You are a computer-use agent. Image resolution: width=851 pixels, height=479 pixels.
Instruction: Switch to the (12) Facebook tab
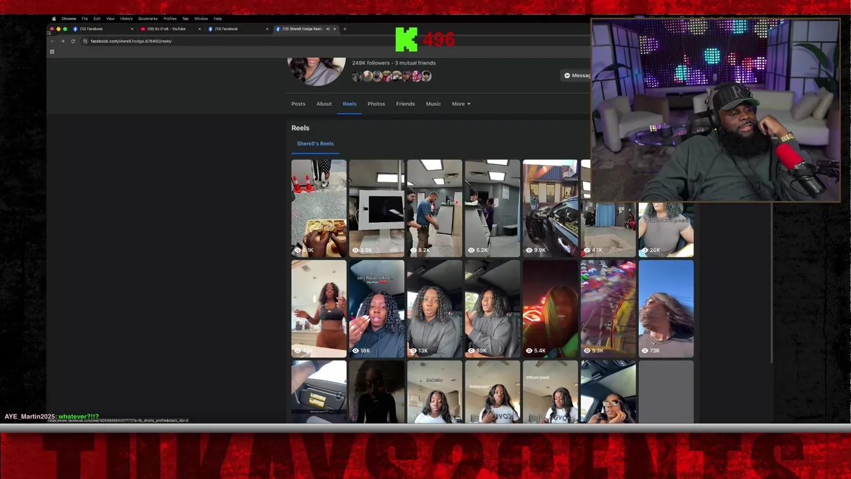102,29
